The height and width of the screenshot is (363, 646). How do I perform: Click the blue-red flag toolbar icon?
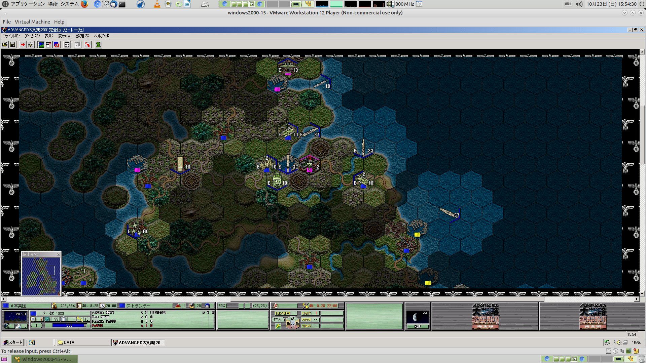57,45
